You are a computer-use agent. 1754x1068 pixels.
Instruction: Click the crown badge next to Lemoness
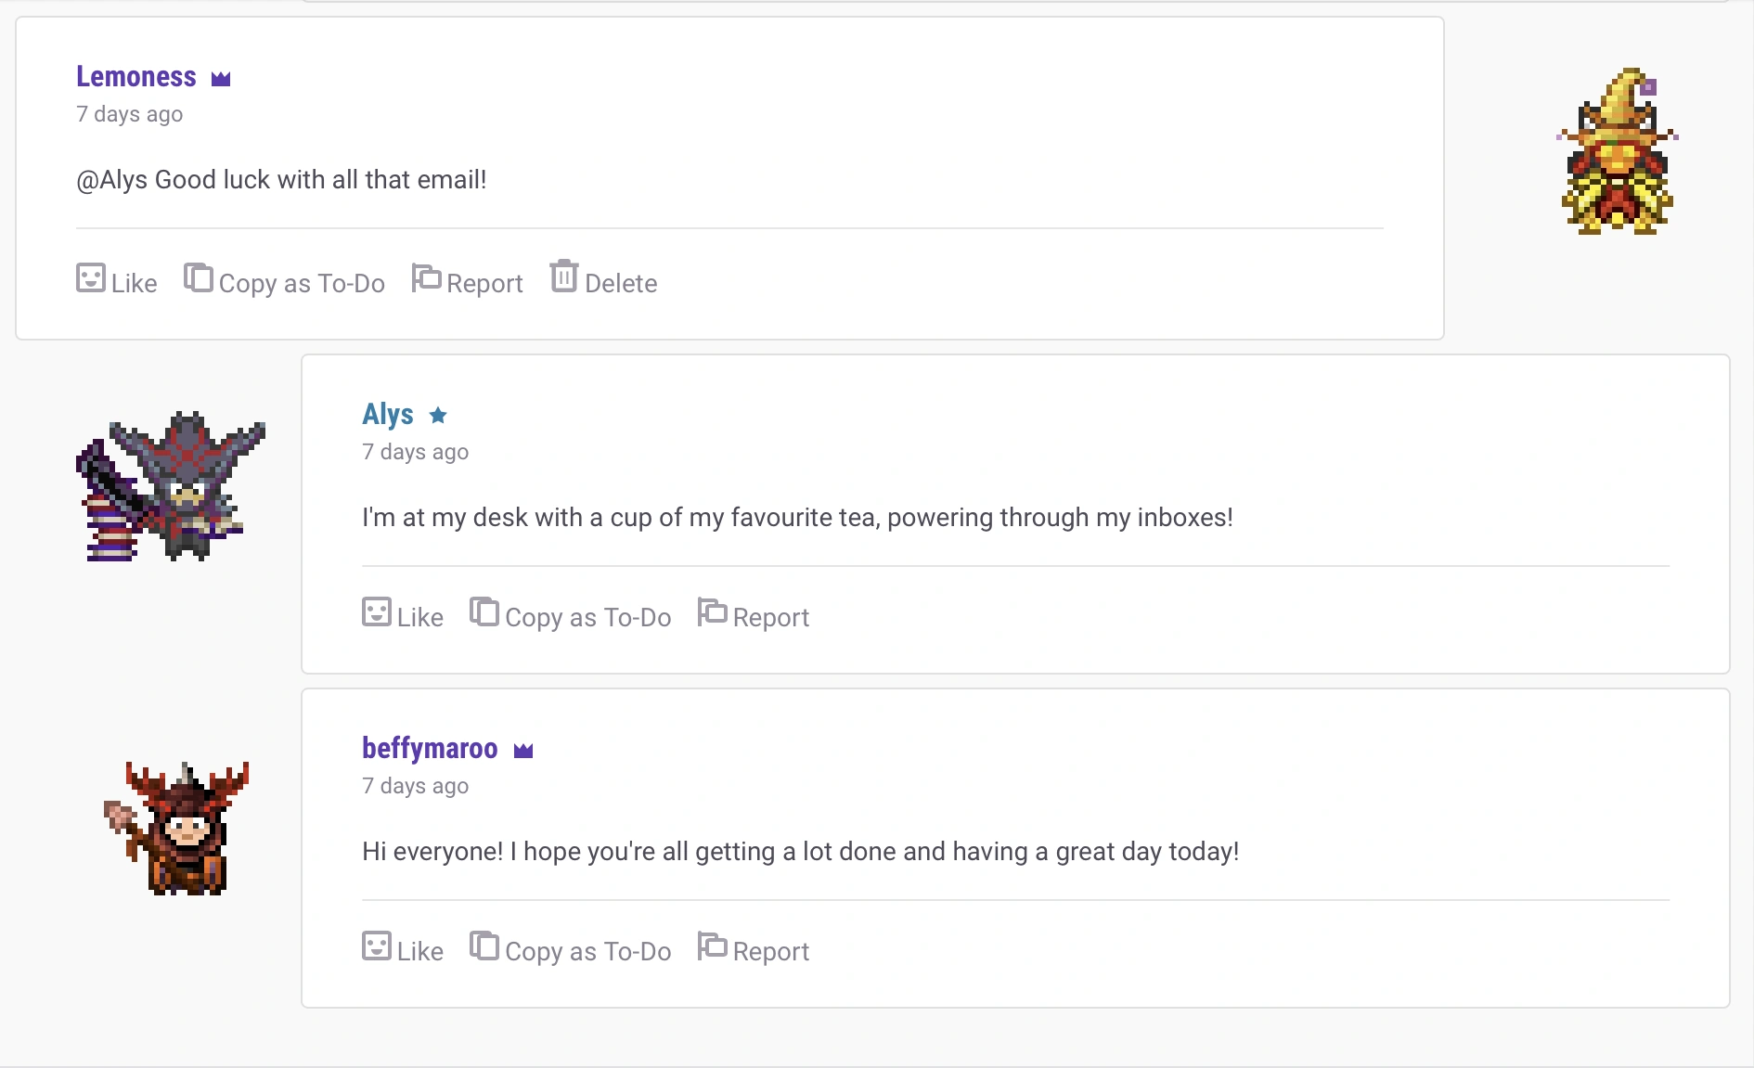point(221,79)
